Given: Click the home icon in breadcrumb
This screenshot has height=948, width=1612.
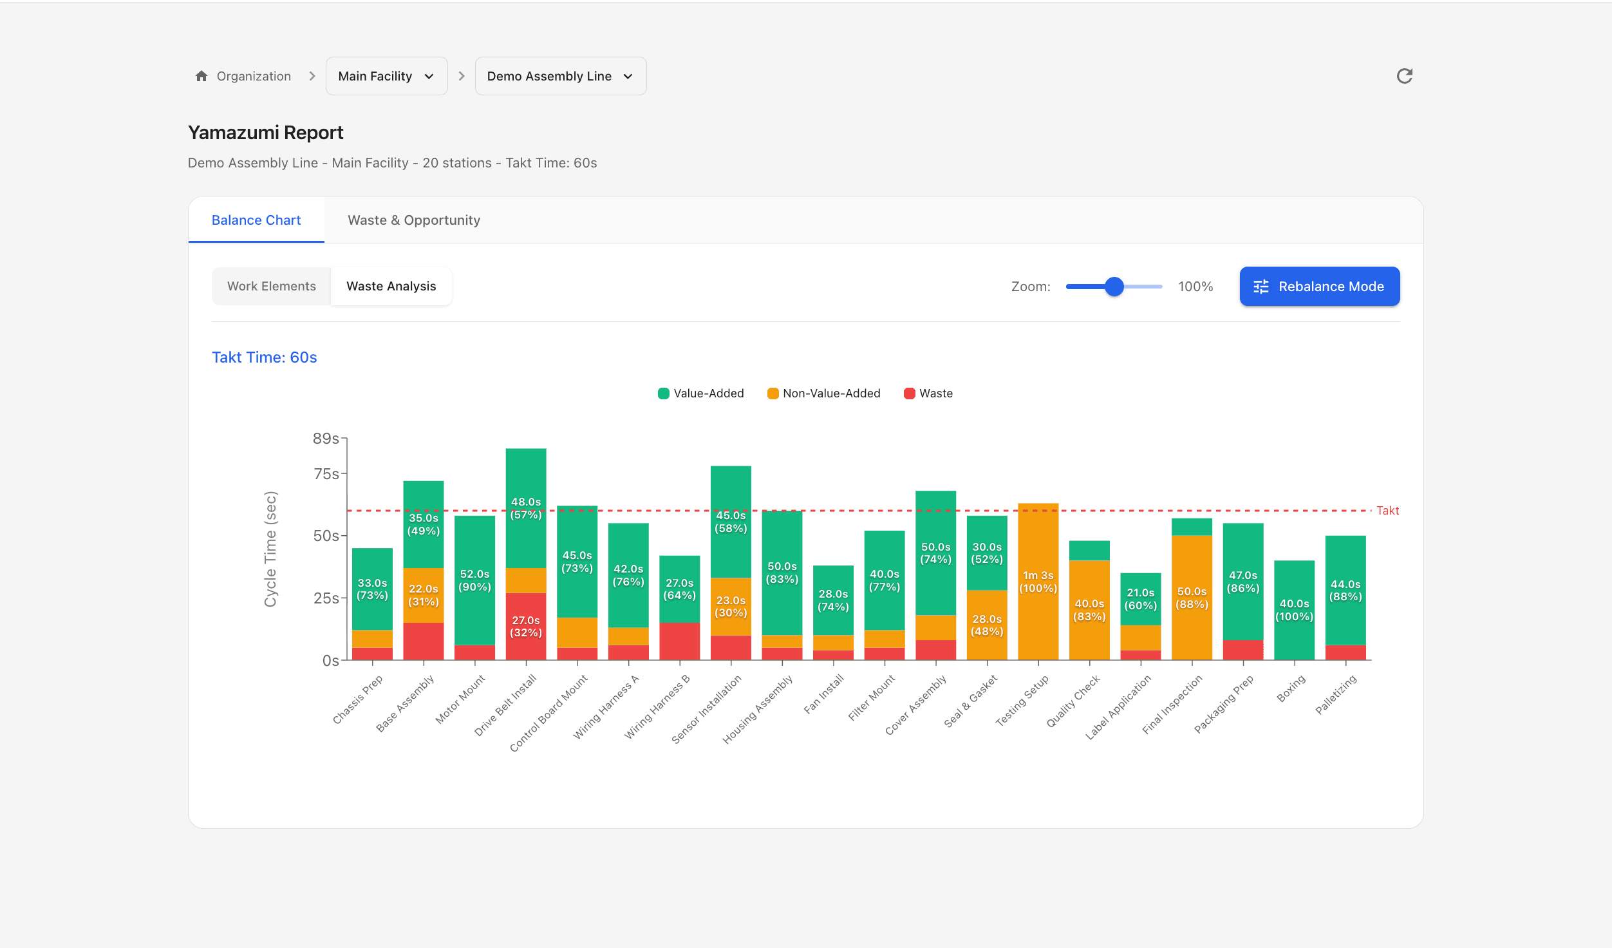Looking at the screenshot, I should tap(200, 75).
